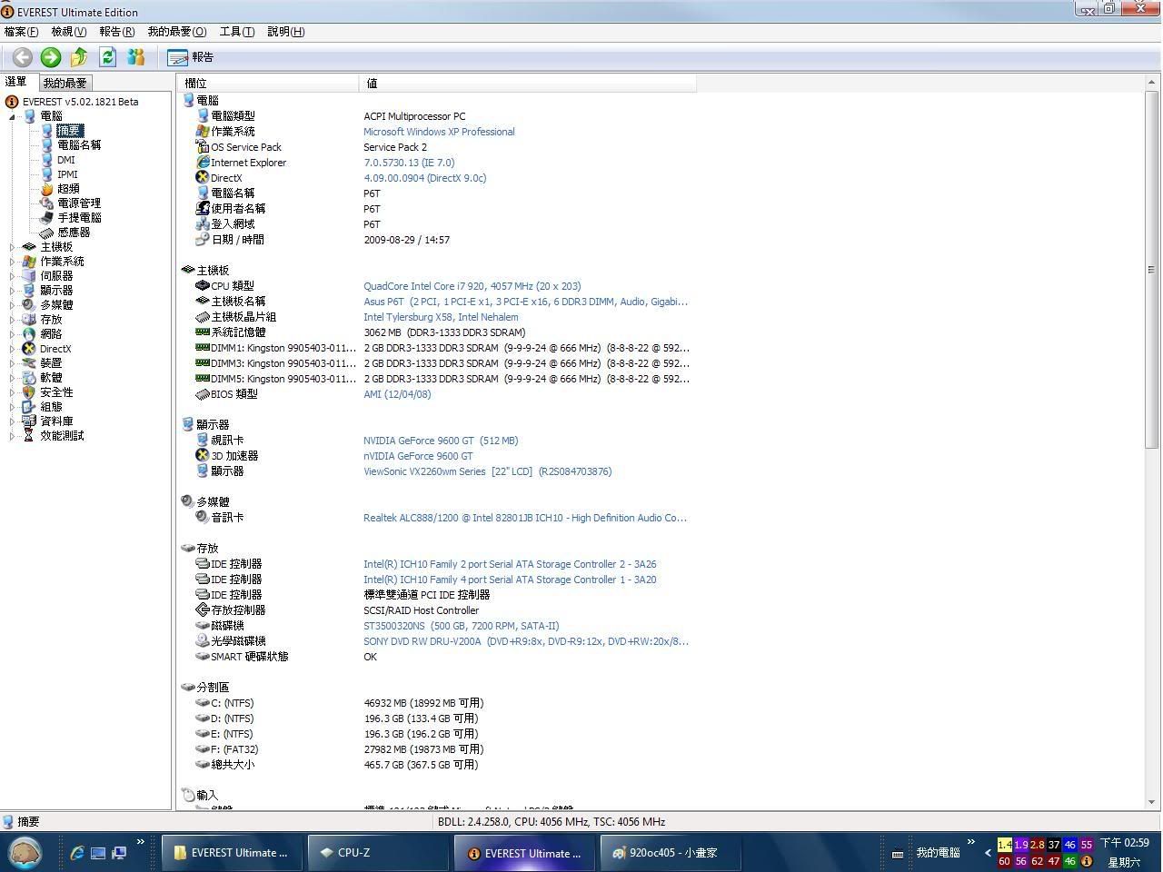Click the Refresh toolbar icon

[107, 57]
